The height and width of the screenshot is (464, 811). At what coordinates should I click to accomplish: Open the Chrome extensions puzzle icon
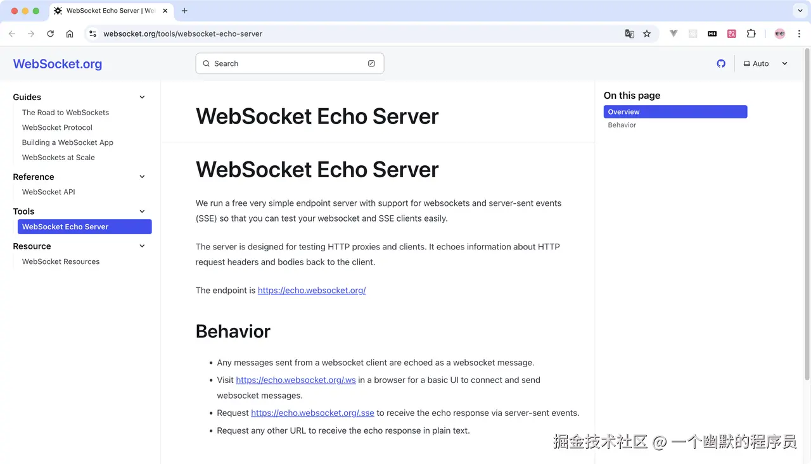tap(751, 34)
